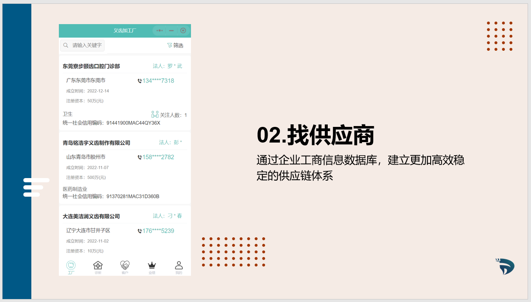Click the 义齿加工厂 page title
This screenshot has width=531, height=302.
(x=125, y=30)
